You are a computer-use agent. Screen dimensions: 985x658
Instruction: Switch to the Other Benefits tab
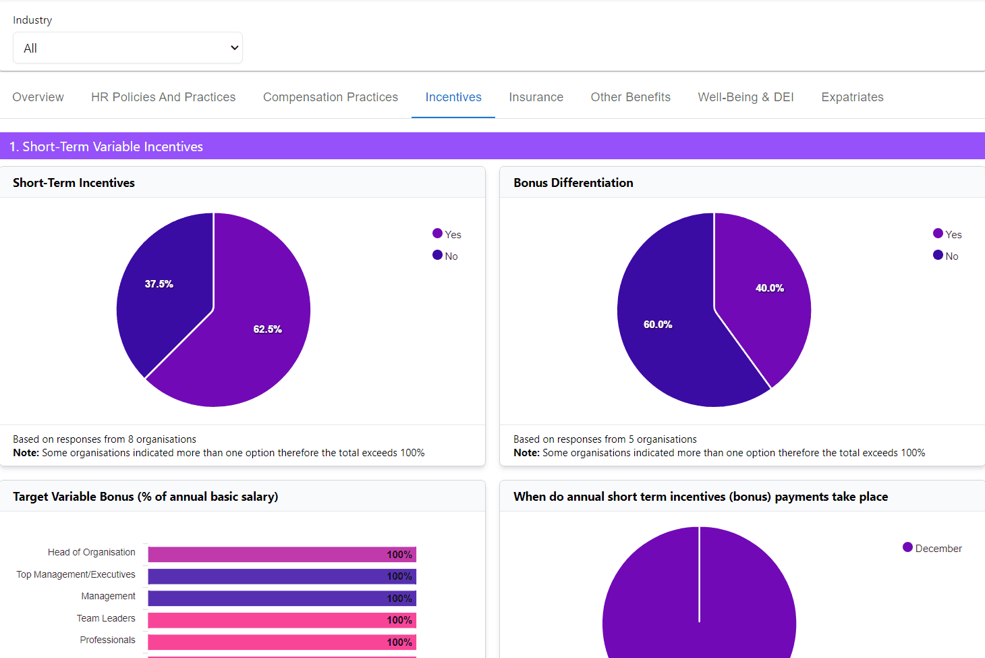631,97
